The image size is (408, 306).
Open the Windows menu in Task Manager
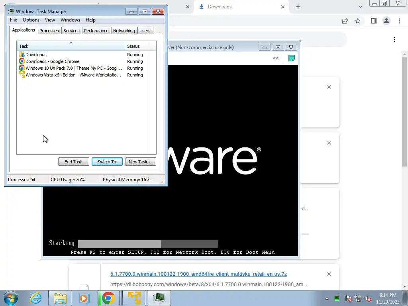click(70, 20)
